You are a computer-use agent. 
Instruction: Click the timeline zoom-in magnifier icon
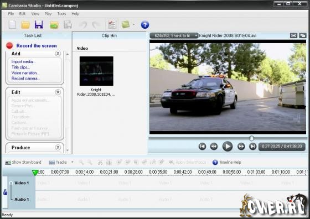pyautogui.click(x=81, y=163)
